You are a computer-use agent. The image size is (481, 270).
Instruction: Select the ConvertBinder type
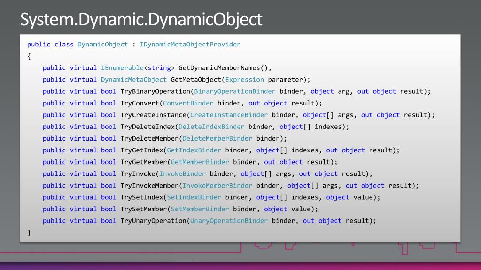click(188, 103)
